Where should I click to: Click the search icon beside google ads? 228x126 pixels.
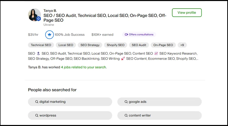pyautogui.click(x=126, y=102)
